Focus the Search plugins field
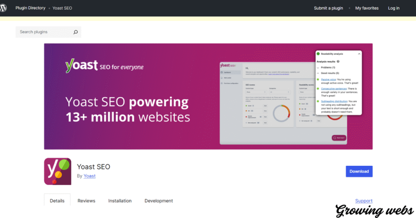This screenshot has width=416, height=218. point(48,32)
